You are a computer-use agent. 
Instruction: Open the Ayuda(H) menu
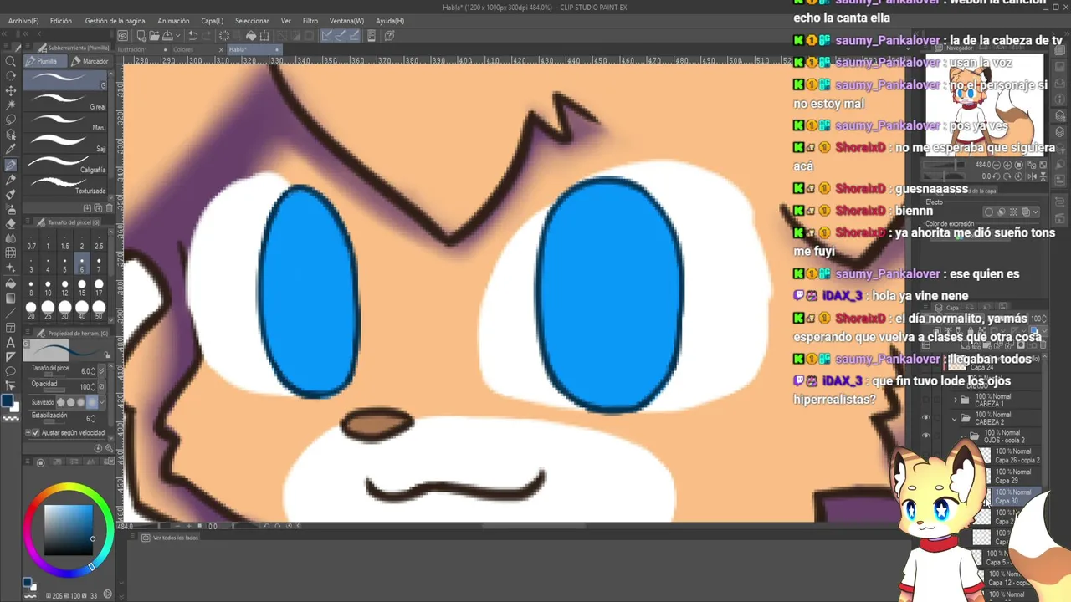pyautogui.click(x=390, y=21)
